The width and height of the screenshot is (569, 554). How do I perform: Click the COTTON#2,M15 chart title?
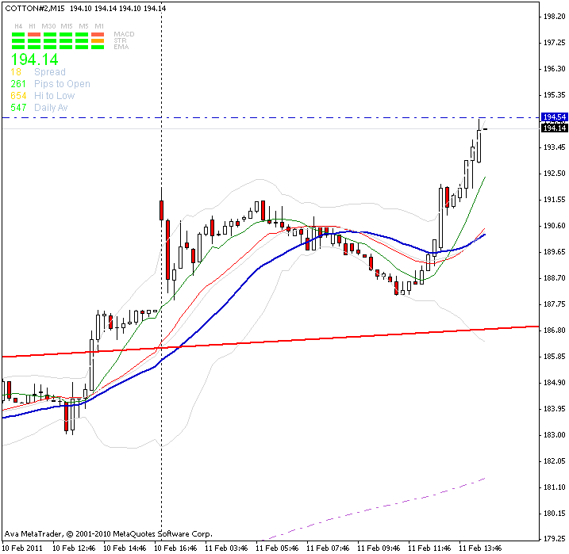pos(33,8)
